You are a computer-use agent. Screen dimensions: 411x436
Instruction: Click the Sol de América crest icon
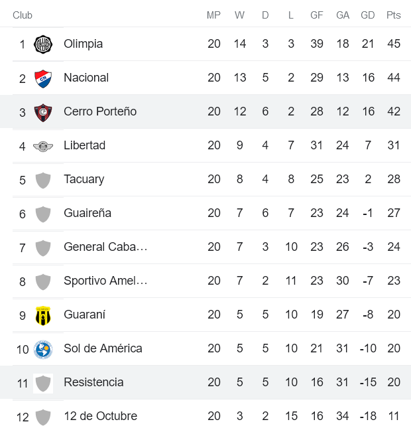[43, 348]
